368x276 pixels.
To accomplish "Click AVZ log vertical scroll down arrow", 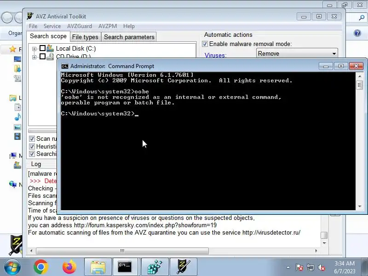I will click(324, 243).
